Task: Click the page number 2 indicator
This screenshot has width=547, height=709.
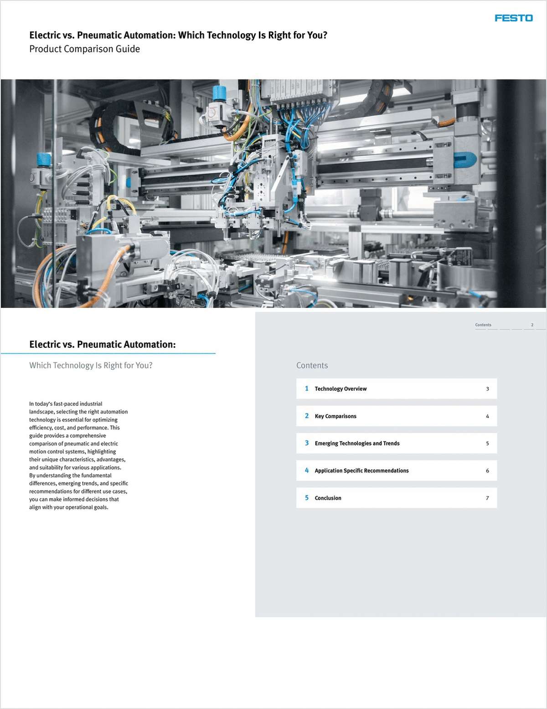Action: pyautogui.click(x=532, y=325)
